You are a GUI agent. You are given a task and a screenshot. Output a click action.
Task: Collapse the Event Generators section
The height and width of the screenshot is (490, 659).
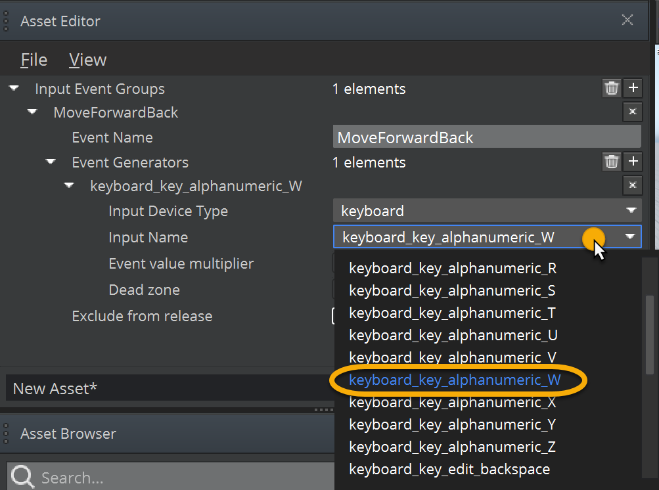[x=51, y=162]
